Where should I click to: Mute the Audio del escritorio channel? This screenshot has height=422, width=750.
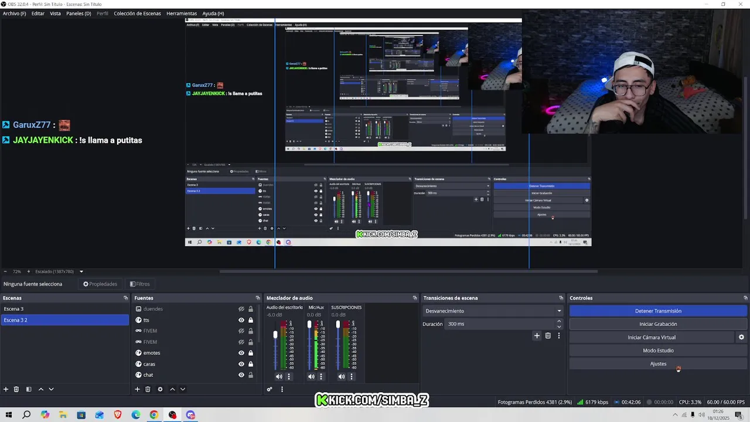pos(279,376)
